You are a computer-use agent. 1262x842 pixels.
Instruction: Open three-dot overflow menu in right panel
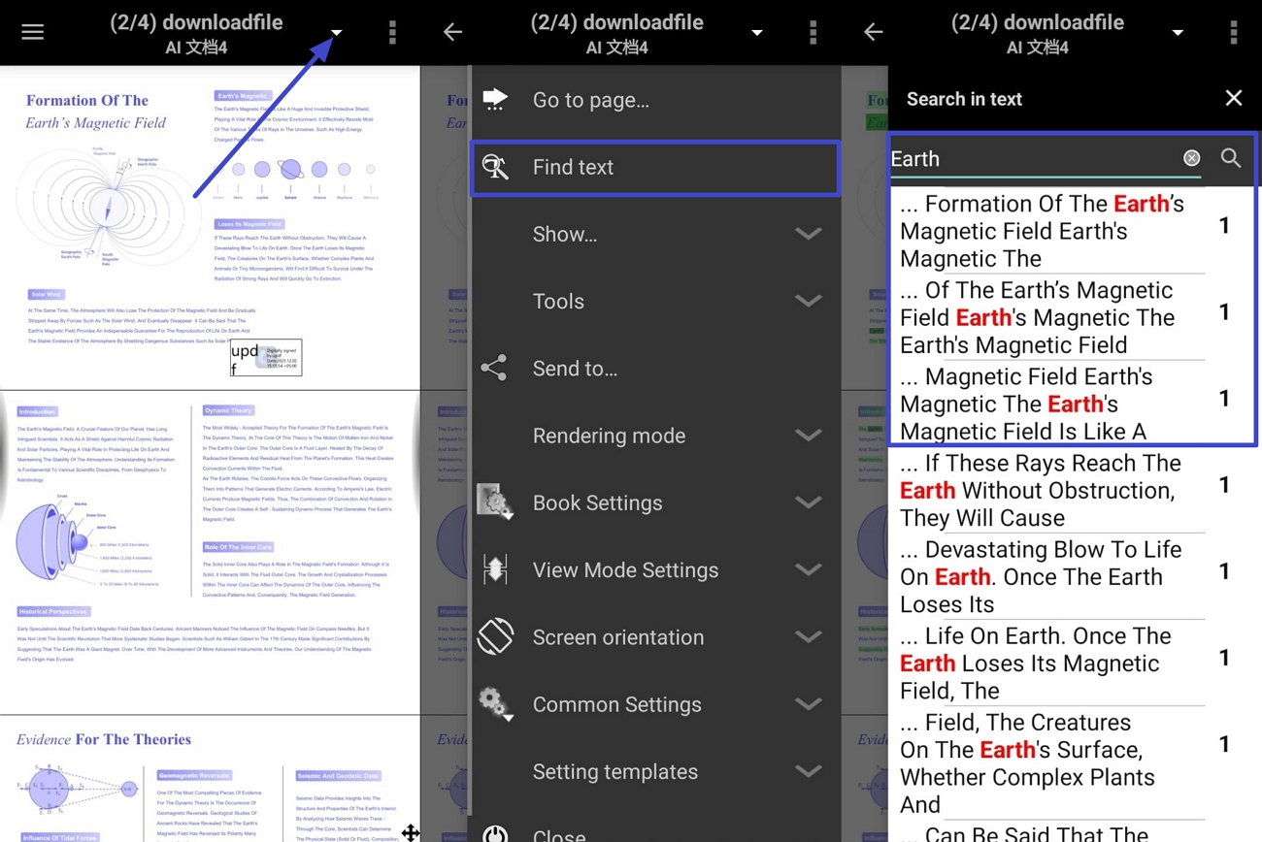pos(1233,32)
